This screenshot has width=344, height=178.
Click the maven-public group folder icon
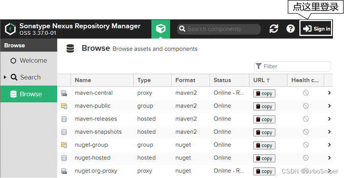(x=64, y=106)
